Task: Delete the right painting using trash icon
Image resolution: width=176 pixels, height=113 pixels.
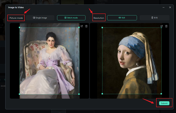Action: (166, 26)
